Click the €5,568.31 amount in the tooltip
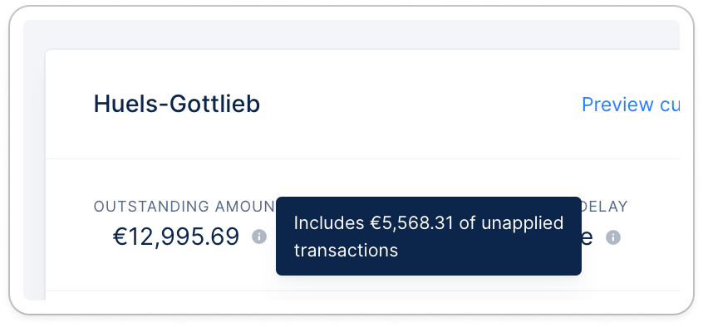This screenshot has height=327, width=703. tap(412, 222)
